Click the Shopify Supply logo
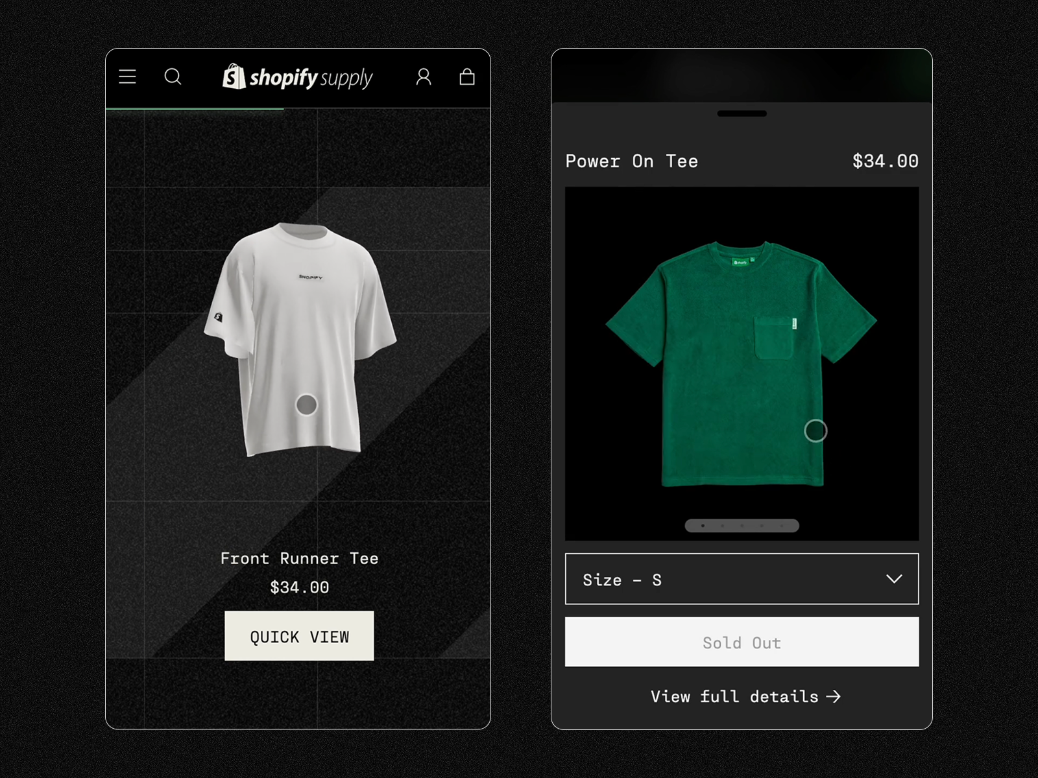 (x=298, y=77)
